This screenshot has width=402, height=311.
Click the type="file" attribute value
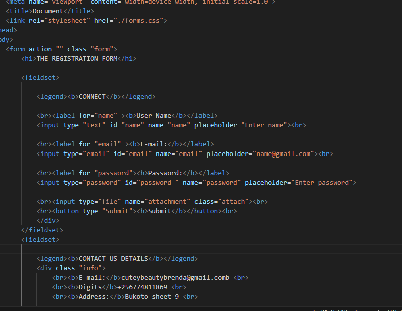tap(109, 202)
